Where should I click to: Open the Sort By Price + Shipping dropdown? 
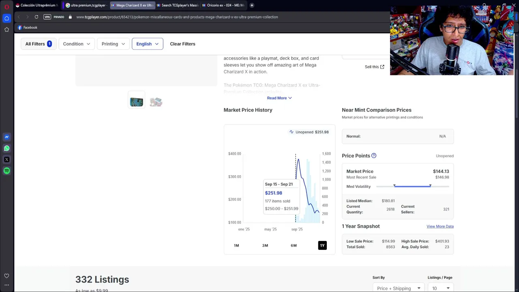point(399,288)
